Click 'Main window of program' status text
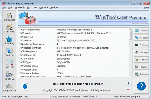Viewport: 151px width, 99px height. [x=127, y=96]
